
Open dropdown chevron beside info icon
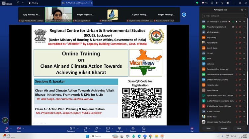[23, 3]
